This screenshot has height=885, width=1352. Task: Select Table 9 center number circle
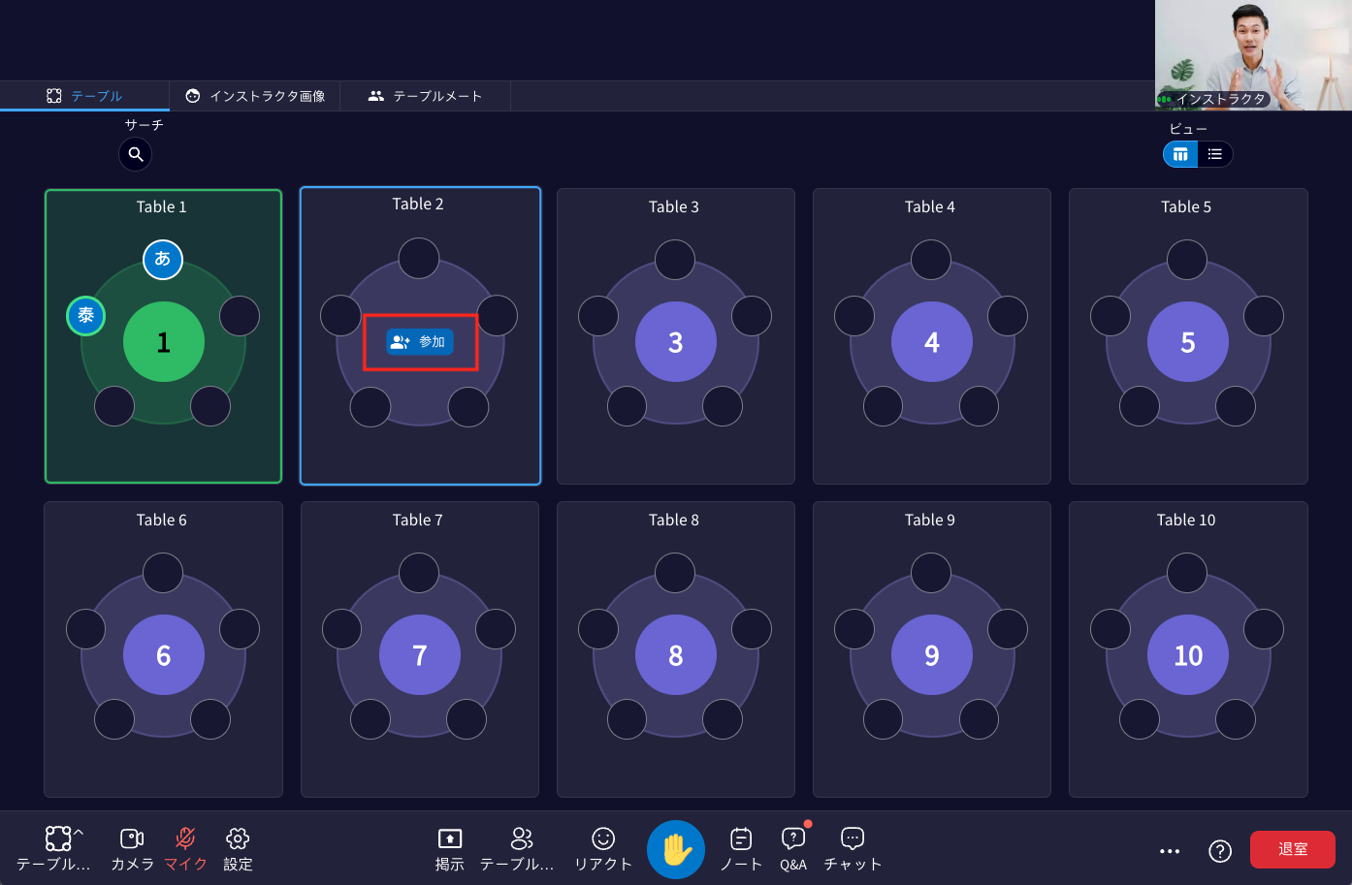pos(932,655)
